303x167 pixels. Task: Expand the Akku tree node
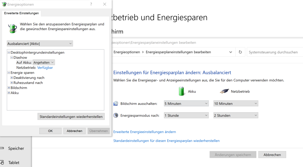[x=9, y=92]
